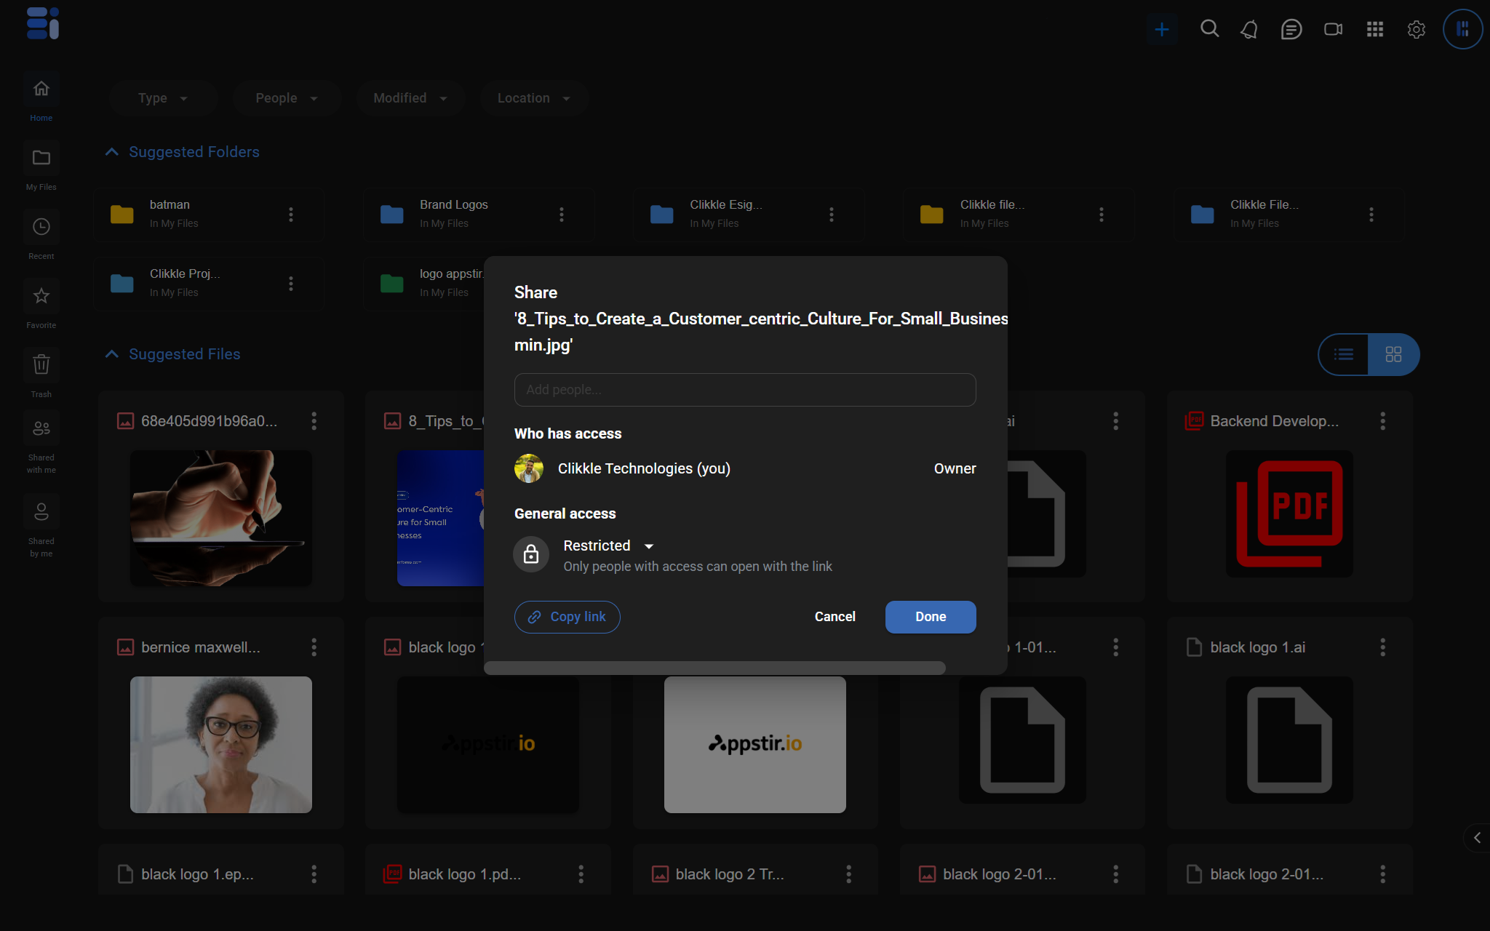This screenshot has height=931, width=1490.
Task: Open the chat messages icon
Action: 1291,29
